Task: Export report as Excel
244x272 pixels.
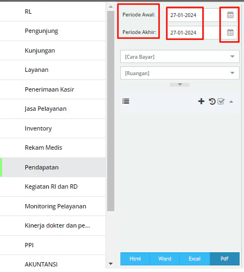Action: point(195,259)
